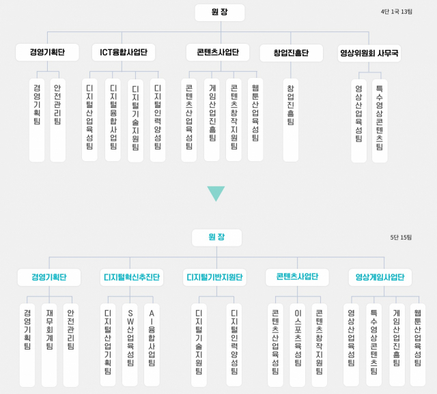Click 디지털기술지원팀 under ICT융합사업단
Image resolution: width=437 pixels, height=394 pixels.
click(x=135, y=121)
